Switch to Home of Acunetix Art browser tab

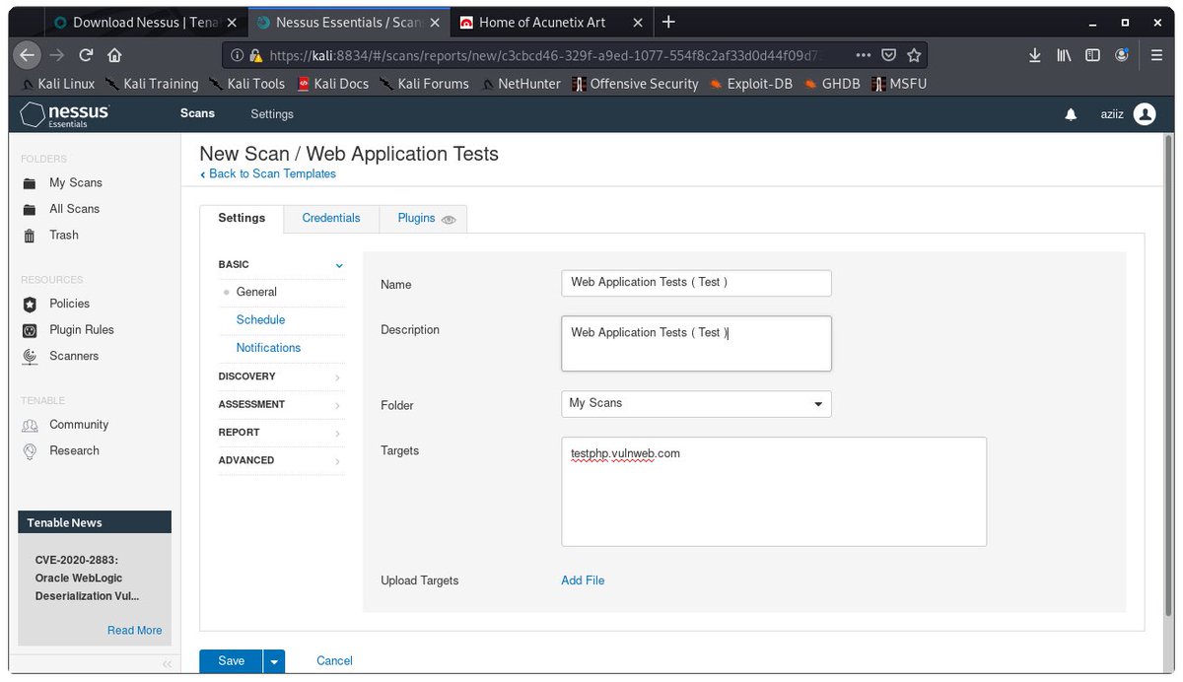coord(550,22)
